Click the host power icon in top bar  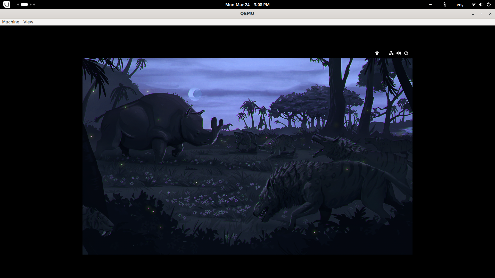tap(489, 5)
